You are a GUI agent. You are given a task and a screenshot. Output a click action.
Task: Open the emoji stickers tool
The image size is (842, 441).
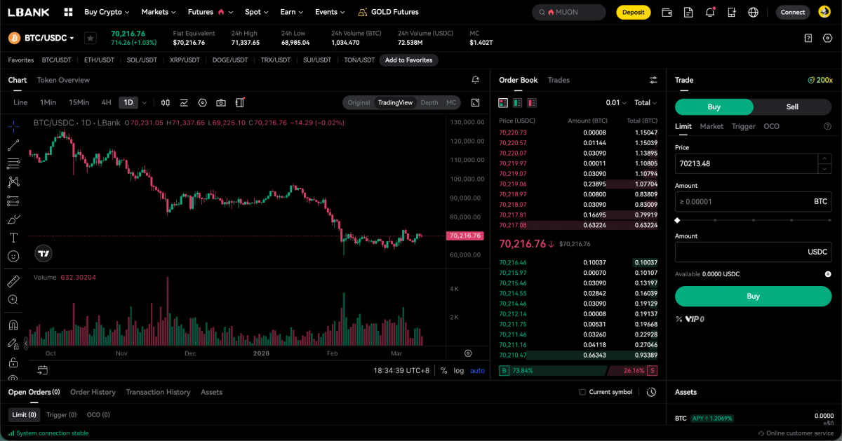pyautogui.click(x=14, y=257)
